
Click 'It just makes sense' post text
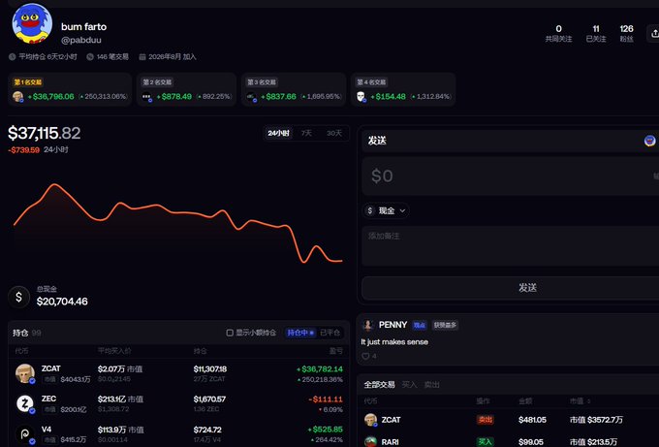click(394, 342)
